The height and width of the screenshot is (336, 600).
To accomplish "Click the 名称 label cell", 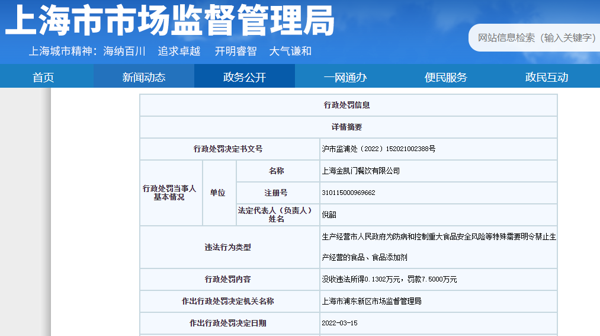I will [278, 171].
